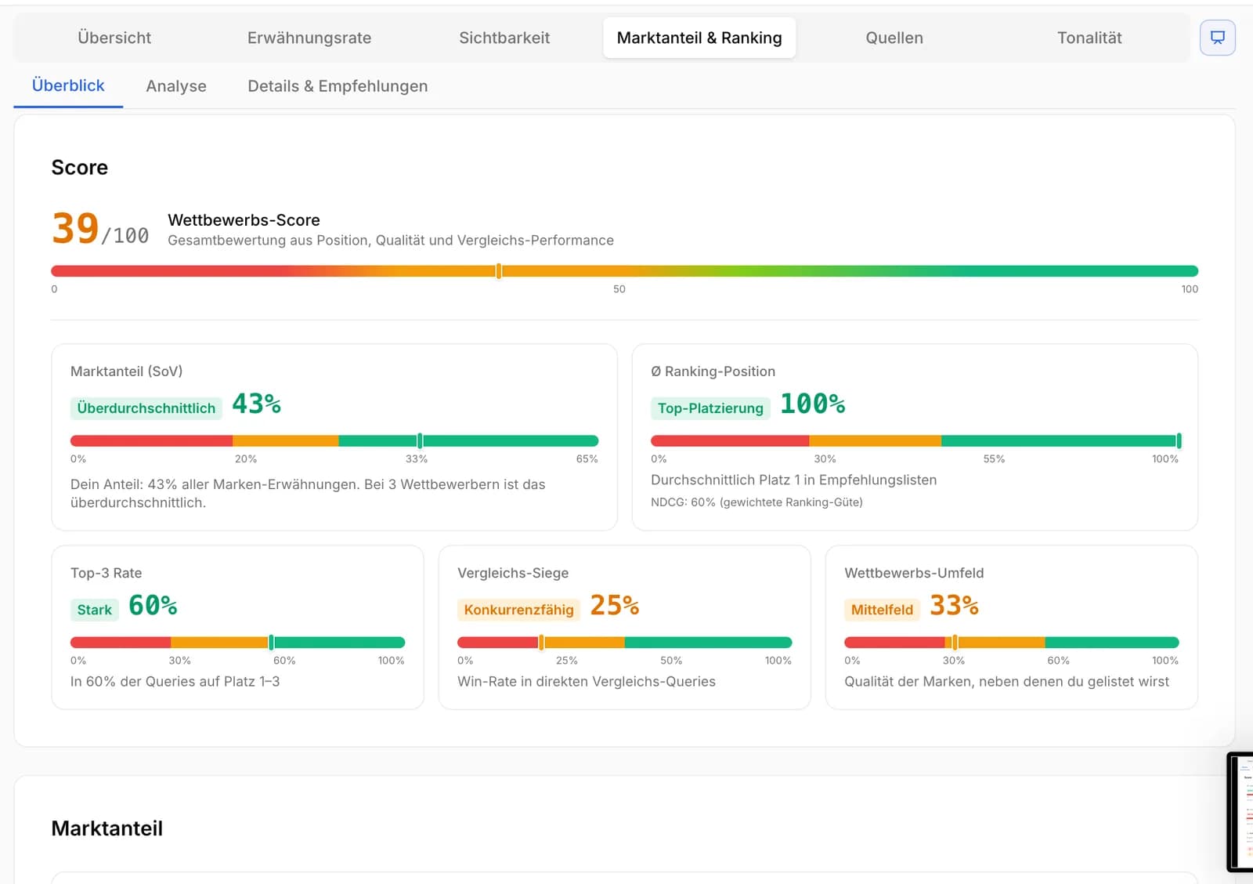
Task: Click the Überdurchschnittlich badge
Action: [x=146, y=408]
